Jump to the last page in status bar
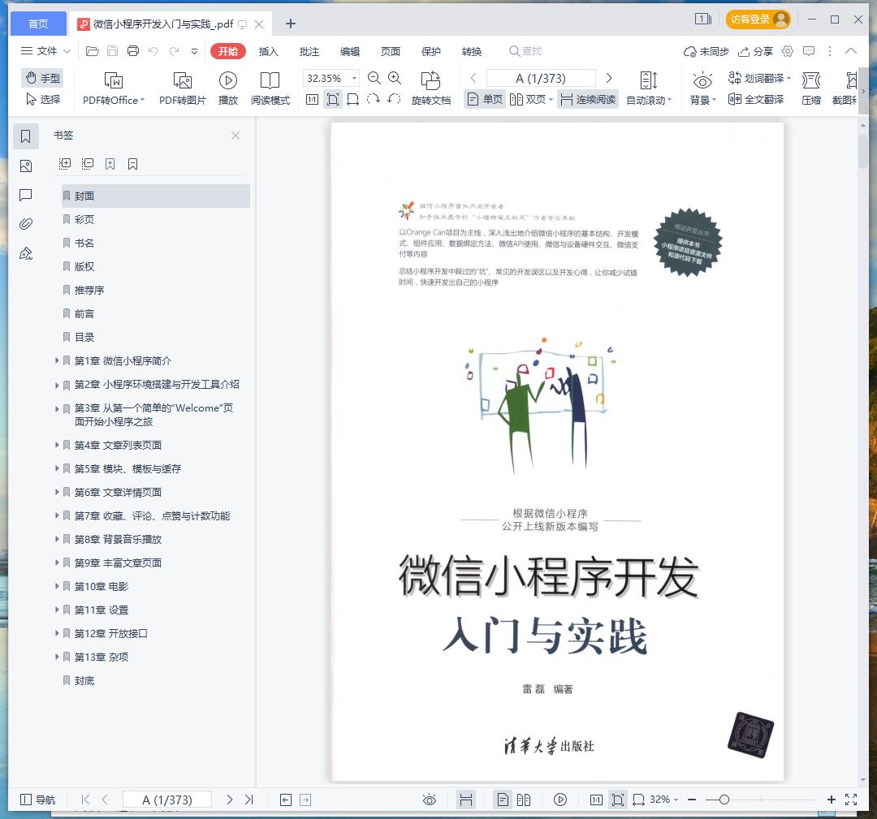Viewport: 877px width, 819px height. point(249,800)
